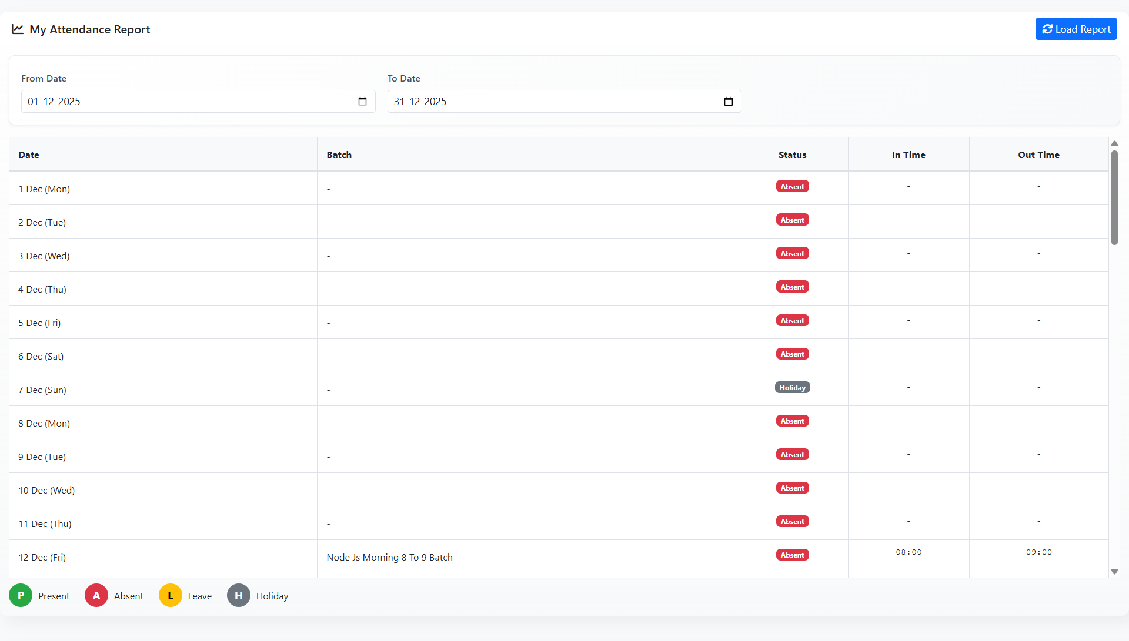Select the Node Js Morning batch cell
This screenshot has height=641, width=1129.
[389, 558]
